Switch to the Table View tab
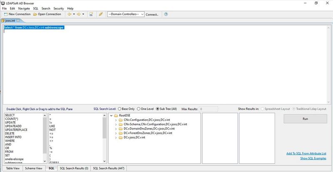This screenshot has width=333, height=172. [x=13, y=168]
